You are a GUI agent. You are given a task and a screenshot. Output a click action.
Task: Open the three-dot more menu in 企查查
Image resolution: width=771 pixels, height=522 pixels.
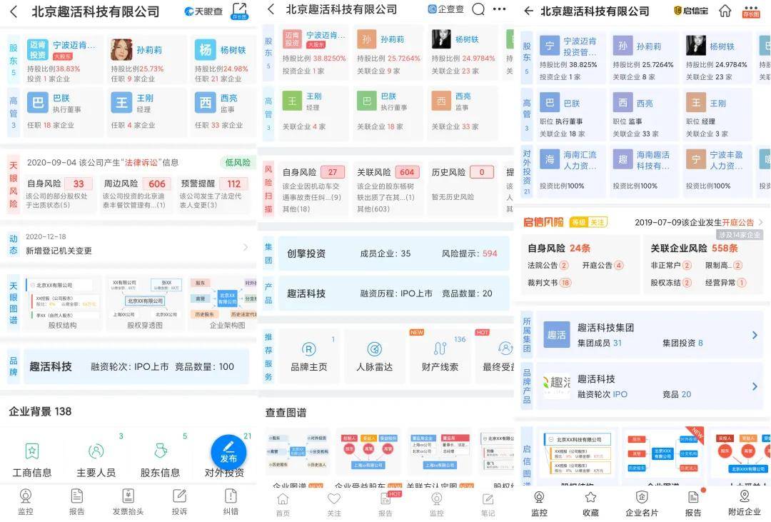click(499, 9)
